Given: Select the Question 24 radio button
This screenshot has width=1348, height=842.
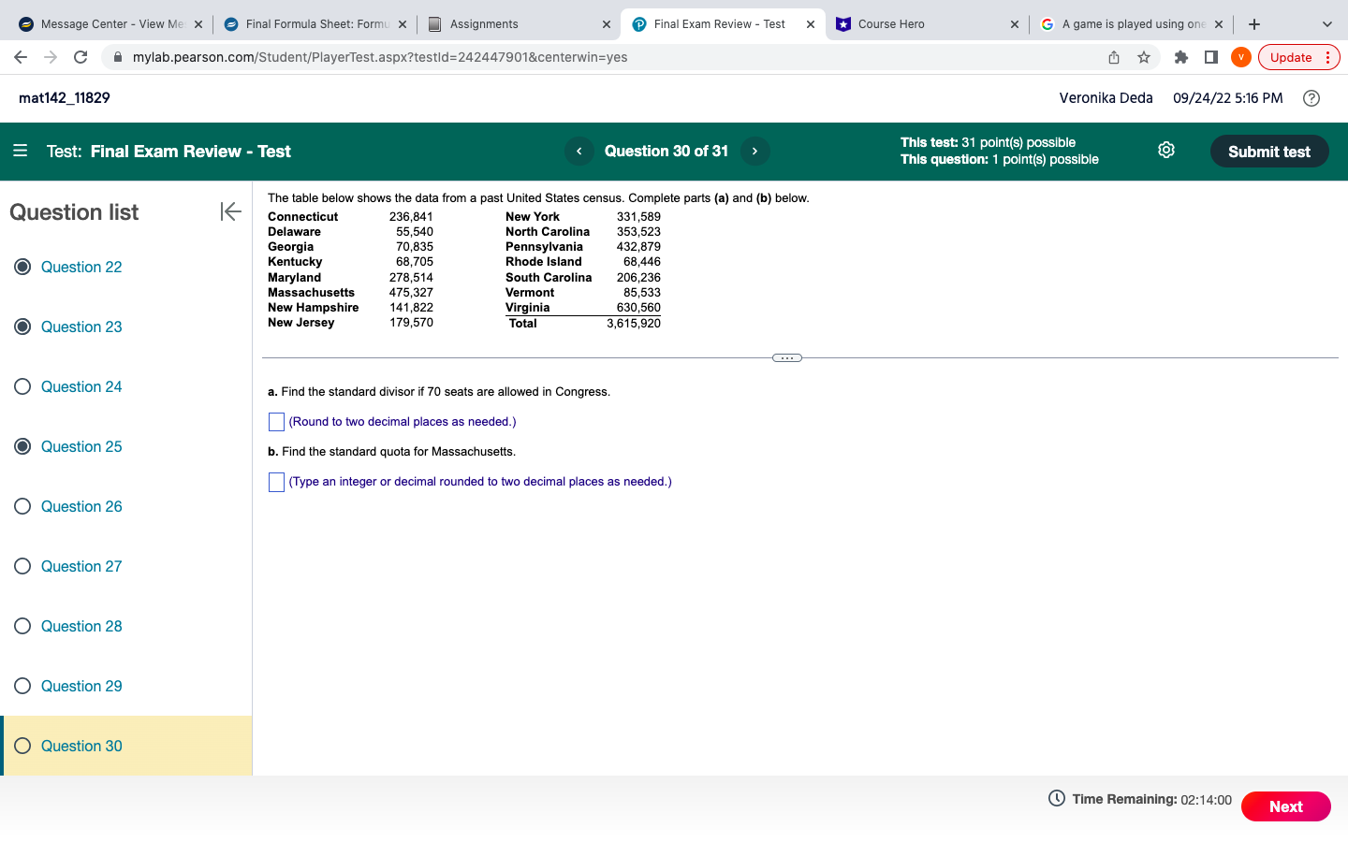Looking at the screenshot, I should pyautogui.click(x=22, y=386).
